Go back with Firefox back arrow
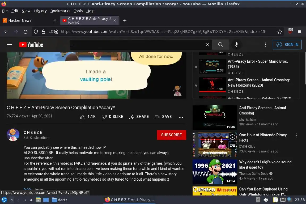The height and width of the screenshot is (204, 306). (6, 32)
